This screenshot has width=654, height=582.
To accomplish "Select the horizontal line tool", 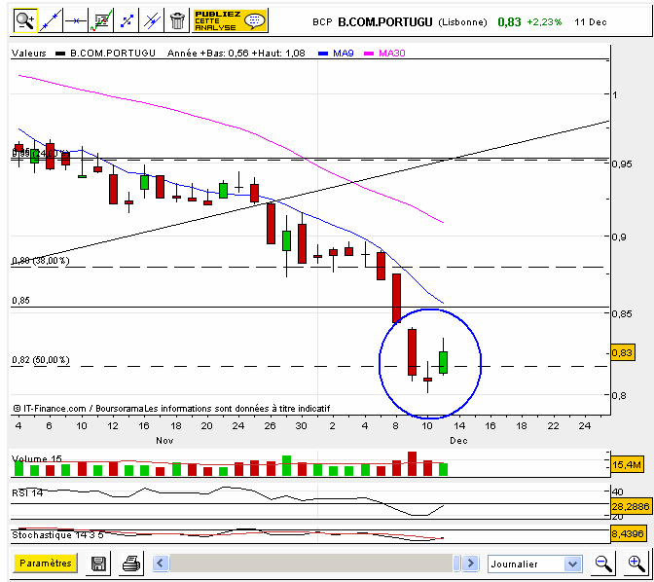I will pos(76,20).
